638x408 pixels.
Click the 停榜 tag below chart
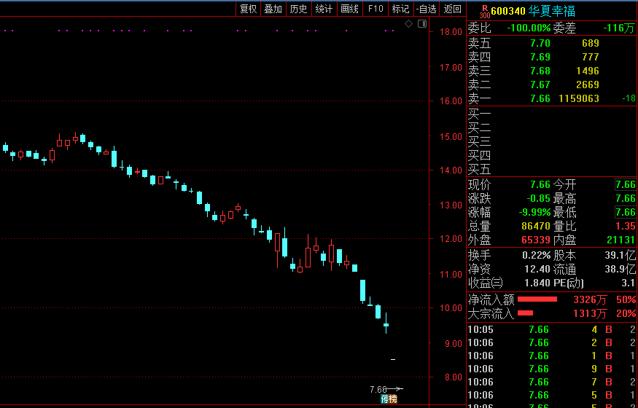pyautogui.click(x=389, y=399)
